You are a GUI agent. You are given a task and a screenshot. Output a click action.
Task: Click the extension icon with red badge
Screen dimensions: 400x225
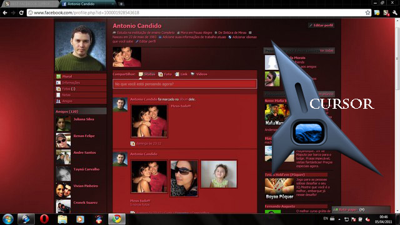386,12
